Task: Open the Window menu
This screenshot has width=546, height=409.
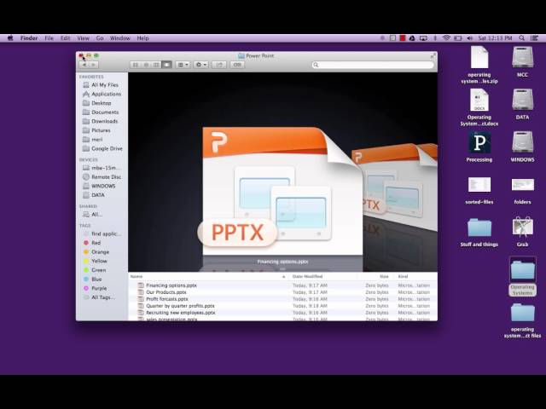Action: [x=120, y=38]
